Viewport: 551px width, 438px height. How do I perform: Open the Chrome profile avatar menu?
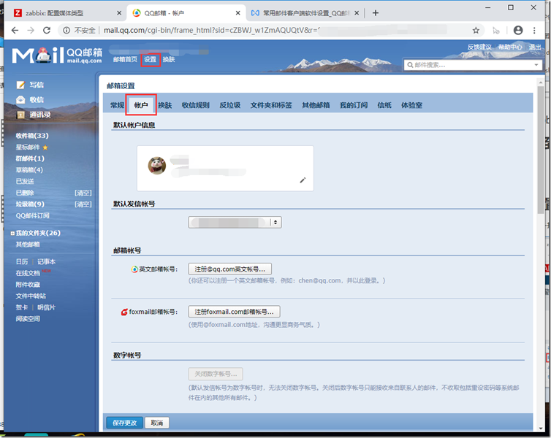(x=518, y=31)
